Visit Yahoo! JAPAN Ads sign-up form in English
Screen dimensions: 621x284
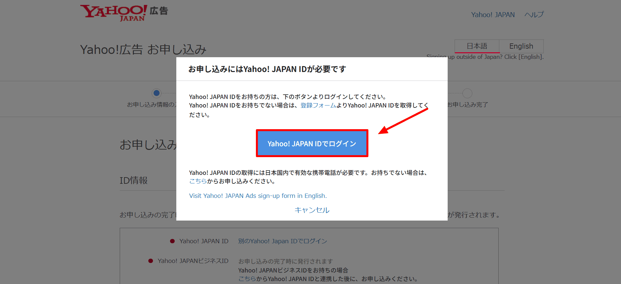click(x=258, y=196)
